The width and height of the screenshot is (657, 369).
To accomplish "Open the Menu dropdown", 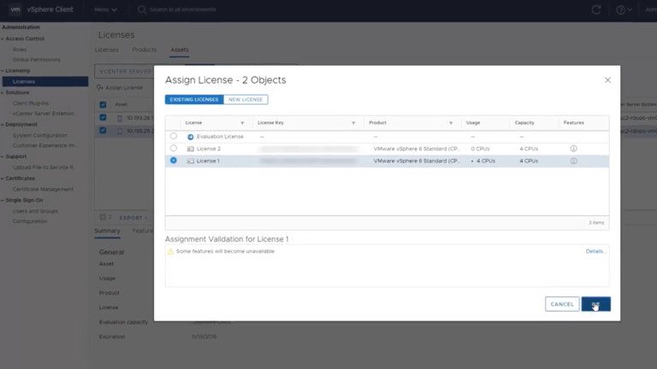I will [105, 9].
